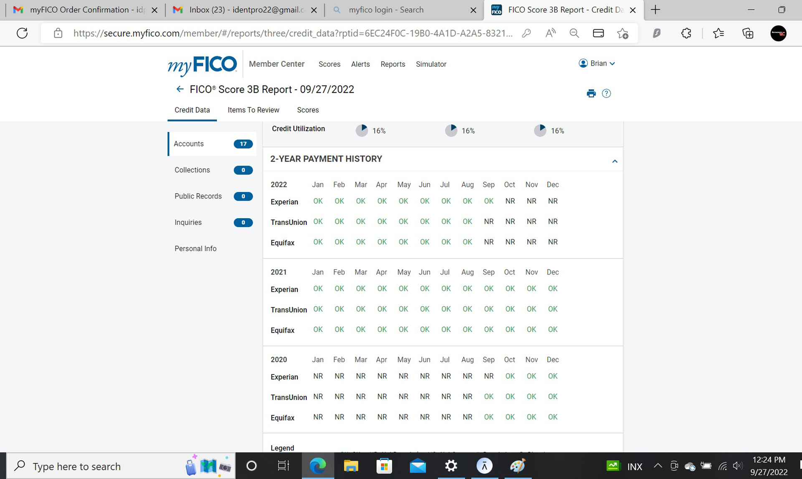Image resolution: width=802 pixels, height=479 pixels.
Task: Click the print report icon
Action: tap(591, 93)
